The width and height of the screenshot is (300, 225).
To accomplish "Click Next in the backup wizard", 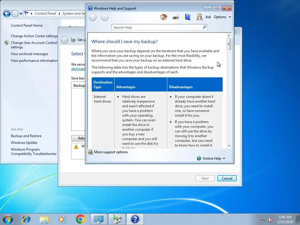I will coord(205,178).
